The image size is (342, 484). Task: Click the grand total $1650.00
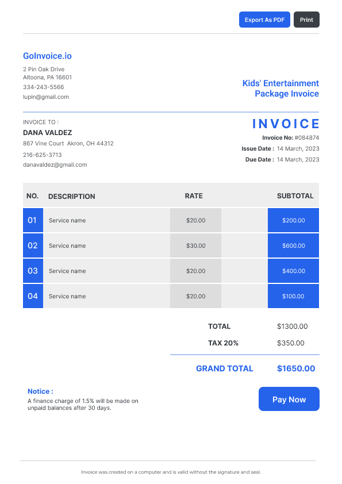pos(296,368)
